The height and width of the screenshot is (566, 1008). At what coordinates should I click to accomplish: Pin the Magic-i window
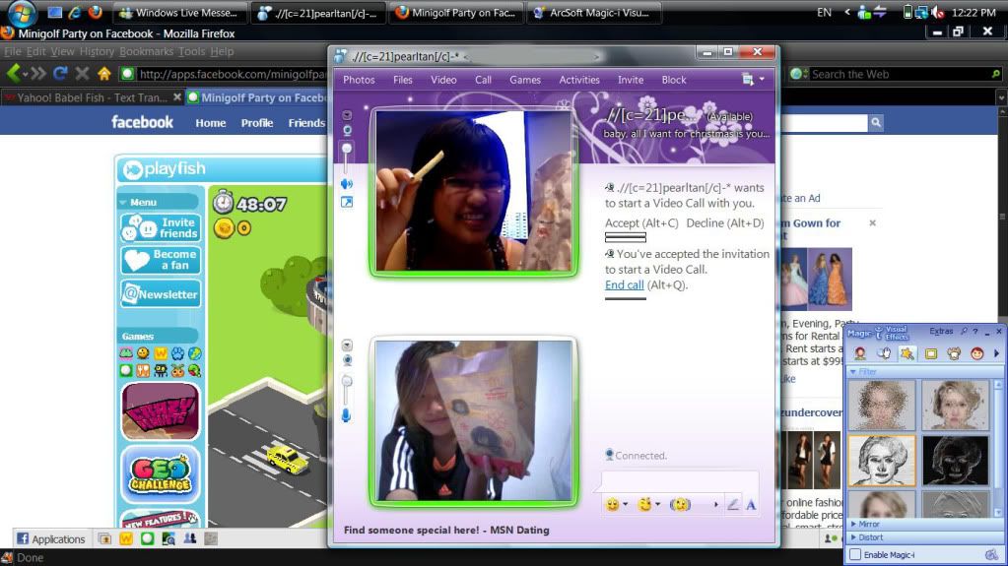[964, 332]
